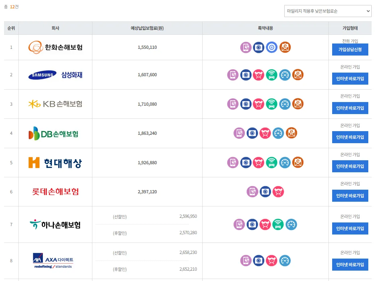Viewport: 375px width, 281px height.
Task: Click the child safety discount icon in 롯데손해보험 row
Action: tap(278, 192)
